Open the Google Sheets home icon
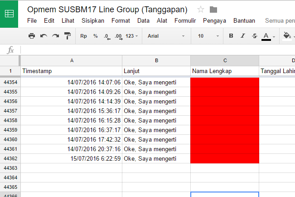Image resolution: width=295 pixels, height=197 pixels. point(9,14)
